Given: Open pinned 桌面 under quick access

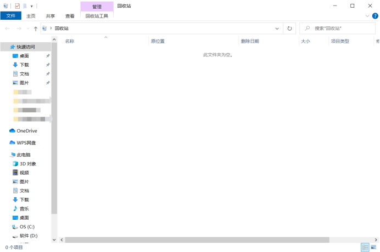Looking at the screenshot, I should pyautogui.click(x=24, y=56).
